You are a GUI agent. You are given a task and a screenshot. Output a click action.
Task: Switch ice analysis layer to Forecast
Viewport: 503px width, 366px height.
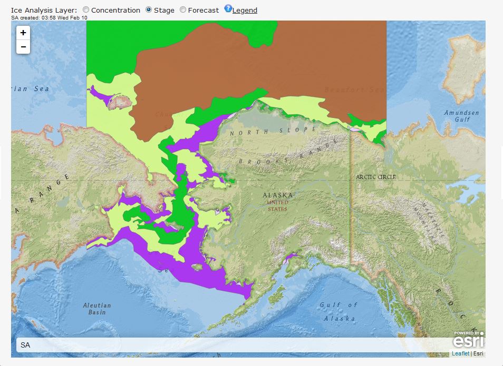pos(183,10)
